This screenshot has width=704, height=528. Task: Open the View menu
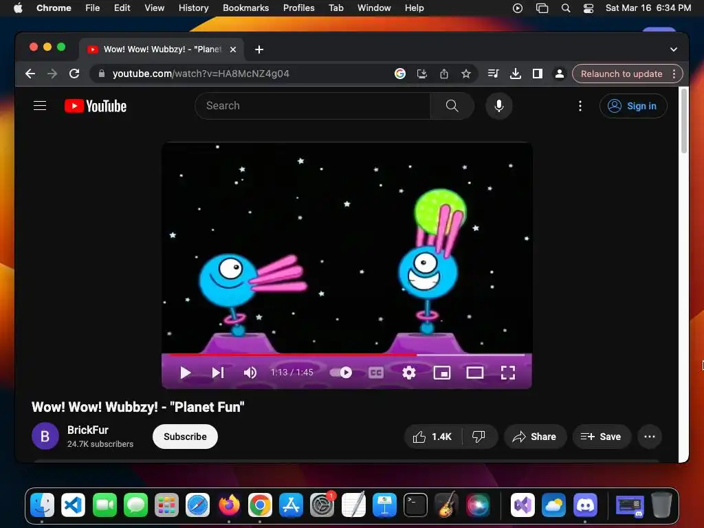[155, 8]
